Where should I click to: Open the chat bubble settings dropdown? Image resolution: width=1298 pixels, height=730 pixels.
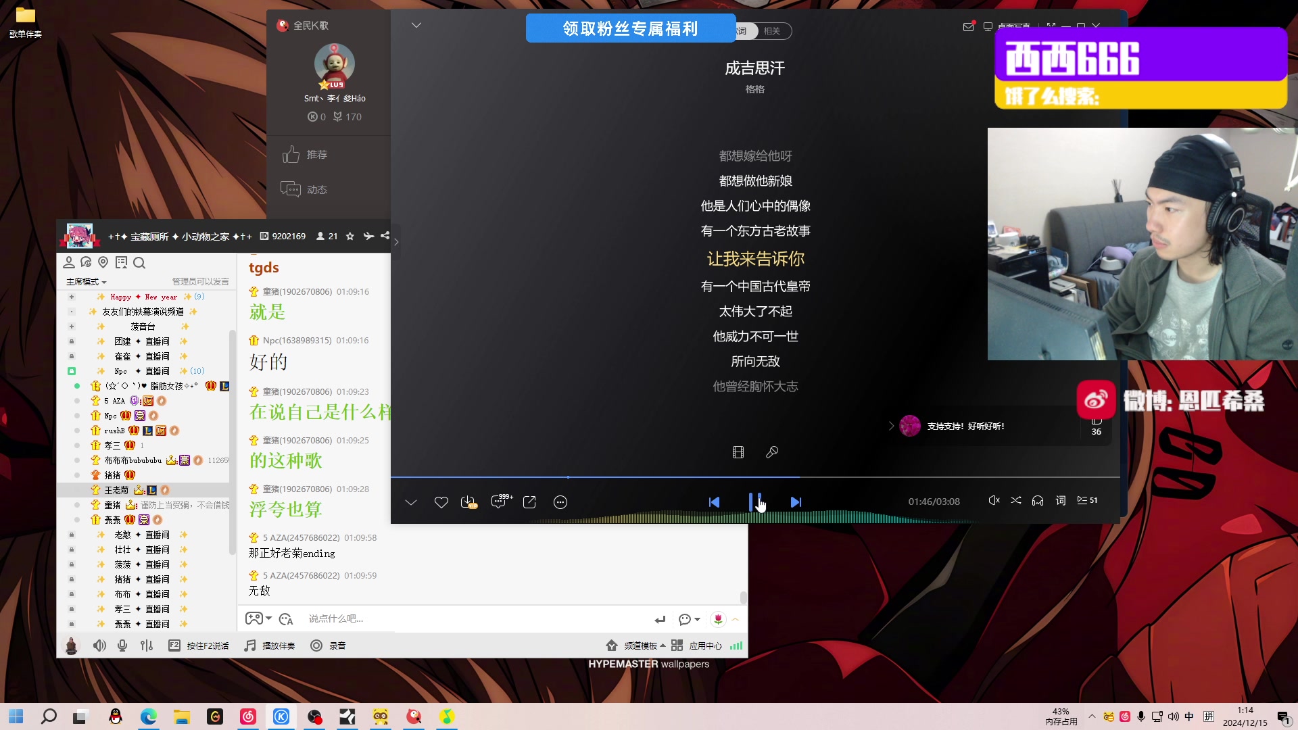coord(690,619)
